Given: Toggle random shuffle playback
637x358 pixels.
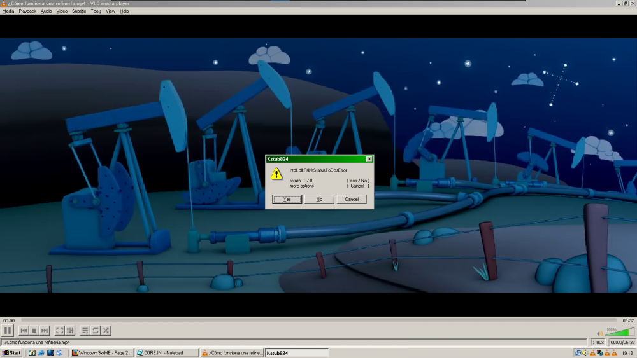Looking at the screenshot, I should click(x=106, y=331).
